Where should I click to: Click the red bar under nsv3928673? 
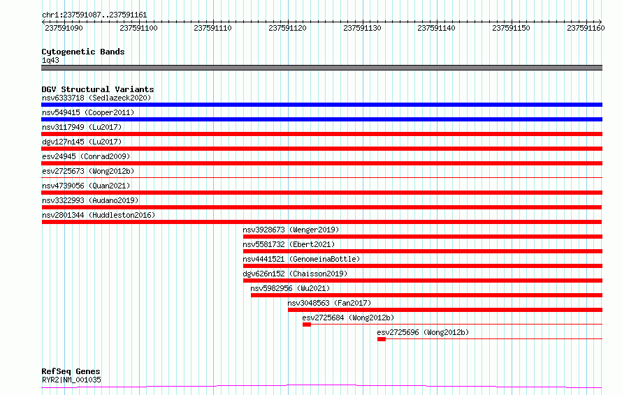423,237
